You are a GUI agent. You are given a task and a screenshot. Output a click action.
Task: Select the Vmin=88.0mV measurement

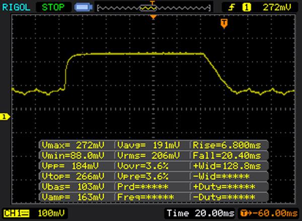[x=77, y=156]
